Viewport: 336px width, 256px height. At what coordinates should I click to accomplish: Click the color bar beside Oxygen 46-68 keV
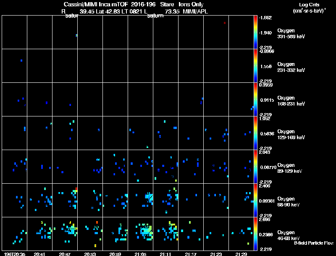point(255,234)
